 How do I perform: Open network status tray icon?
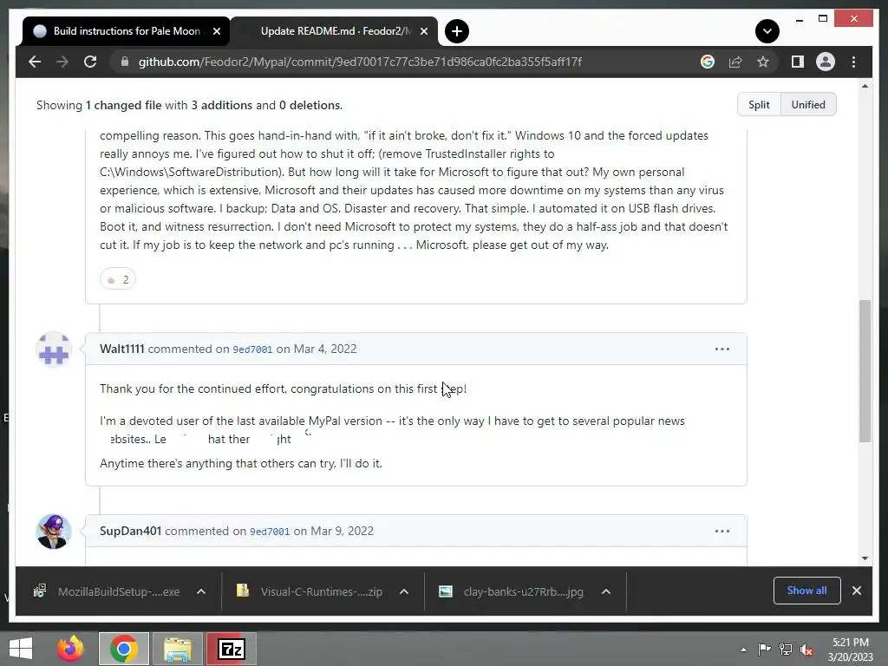(786, 650)
